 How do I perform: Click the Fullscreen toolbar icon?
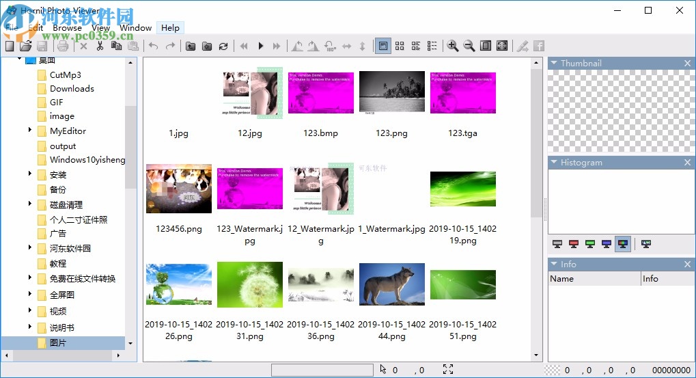click(502, 46)
